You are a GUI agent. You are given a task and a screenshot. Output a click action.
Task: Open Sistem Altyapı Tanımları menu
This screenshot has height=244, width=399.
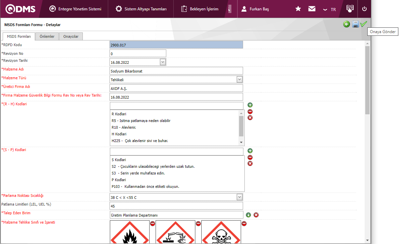[x=141, y=9]
